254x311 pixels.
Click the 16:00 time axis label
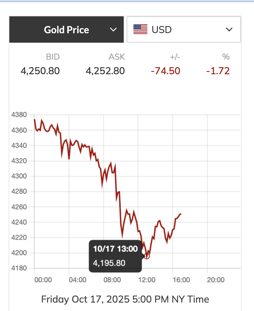pyautogui.click(x=181, y=280)
